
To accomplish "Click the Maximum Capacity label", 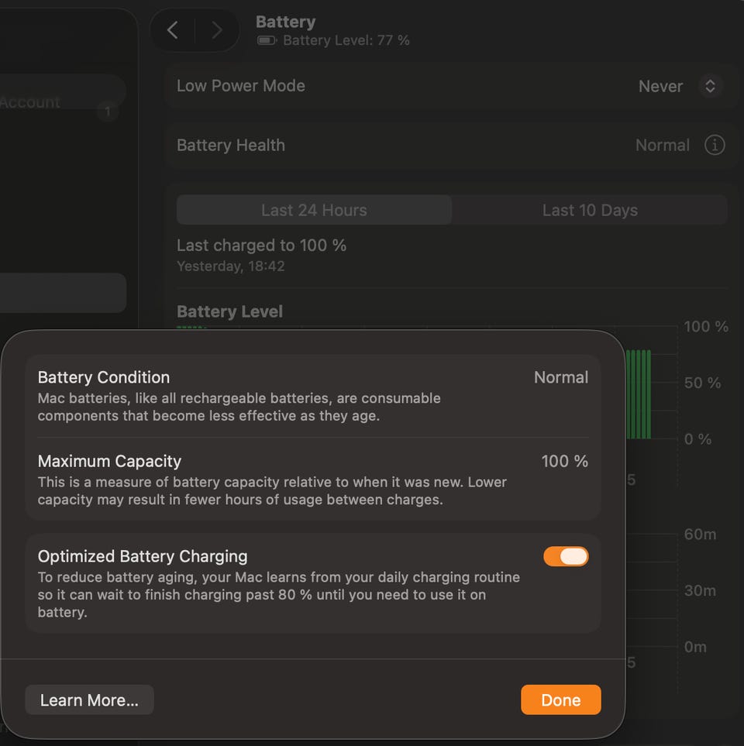I will coord(109,461).
